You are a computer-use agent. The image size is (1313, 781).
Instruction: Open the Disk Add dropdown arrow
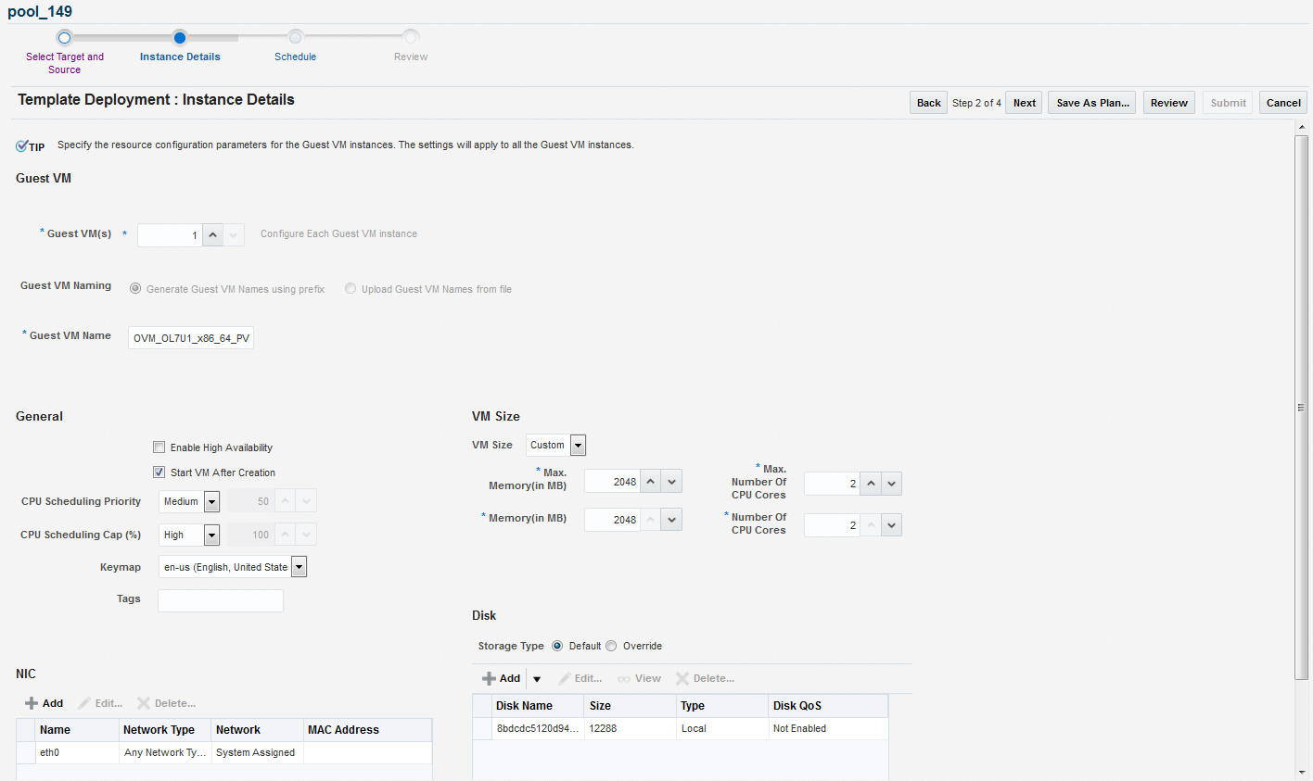(x=537, y=679)
